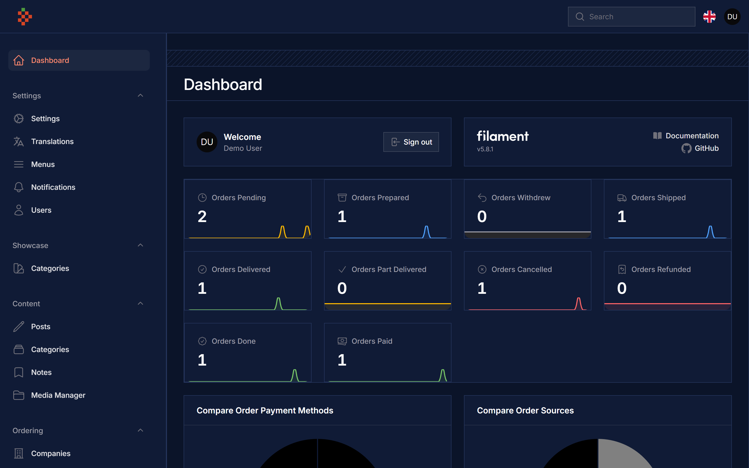Collapse the Content sidebar group
Screen dimensions: 749x468
(140, 303)
